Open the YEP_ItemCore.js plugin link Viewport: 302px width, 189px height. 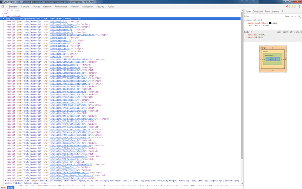pos(65,67)
